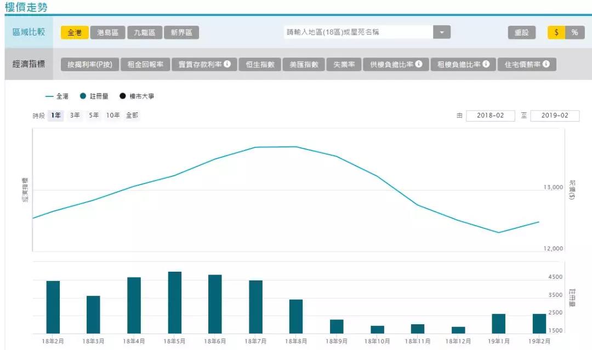592x350 pixels.
Task: Switch display to percent (%) mode
Action: coord(574,32)
